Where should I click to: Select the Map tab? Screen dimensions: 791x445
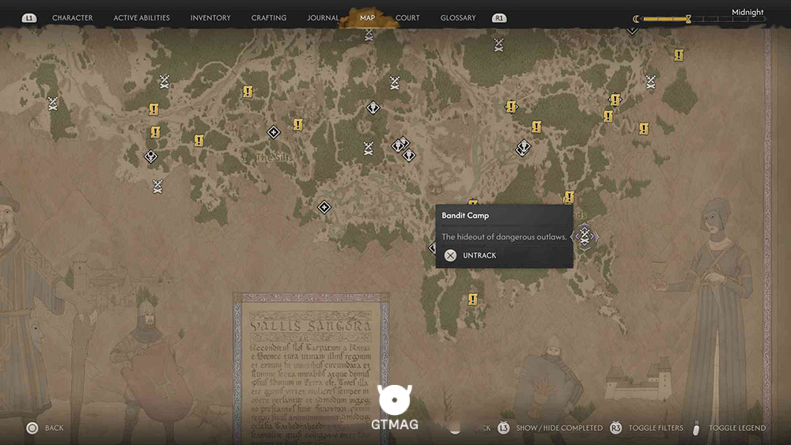coord(367,17)
